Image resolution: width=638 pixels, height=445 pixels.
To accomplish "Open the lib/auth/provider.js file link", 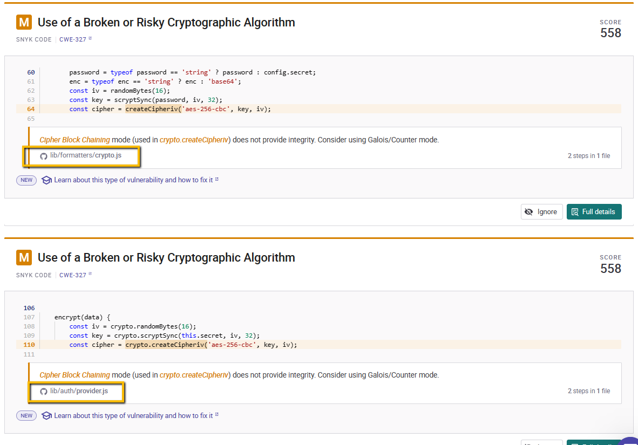I will [79, 391].
